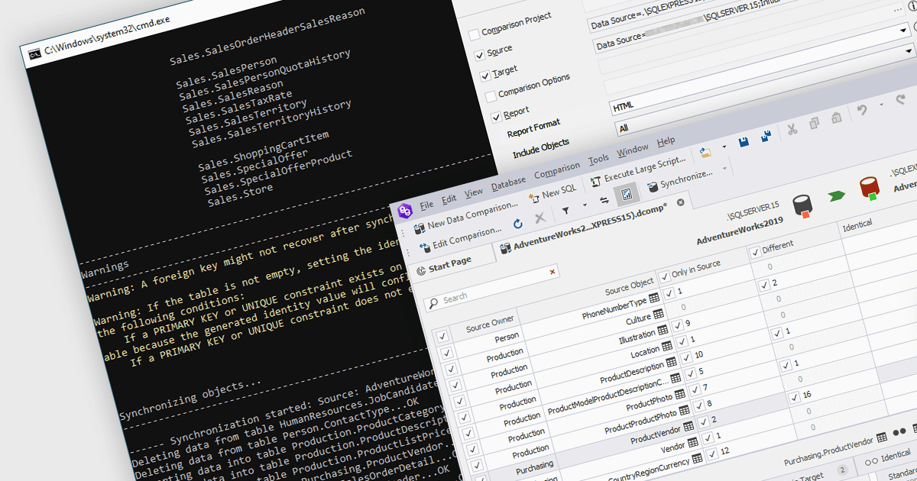Click Execute Large Script button
917x481 pixels.
(x=638, y=172)
